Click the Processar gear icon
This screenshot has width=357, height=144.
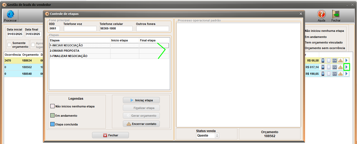[10, 14]
